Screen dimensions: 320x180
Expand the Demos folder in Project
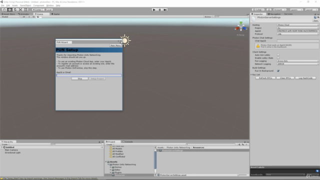(x=110, y=167)
